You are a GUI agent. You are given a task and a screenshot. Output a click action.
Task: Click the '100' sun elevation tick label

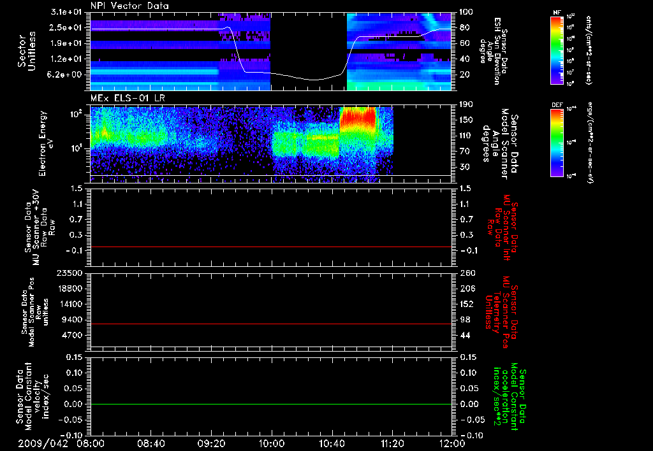(x=467, y=12)
